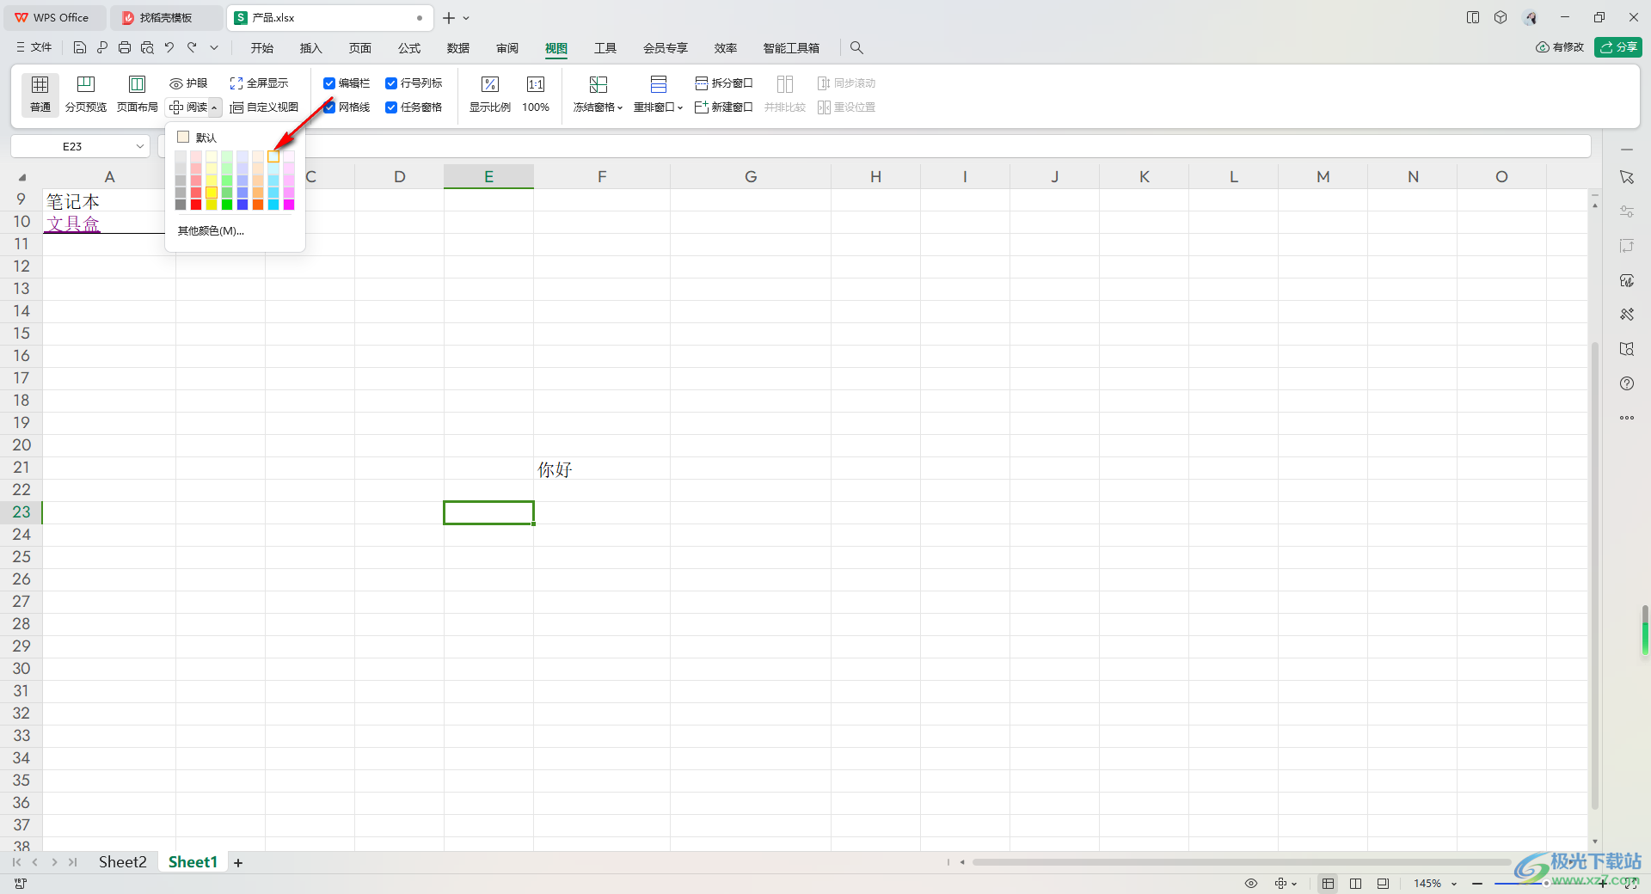
Task: Open the Name Box dropdown showing E23
Action: click(140, 146)
